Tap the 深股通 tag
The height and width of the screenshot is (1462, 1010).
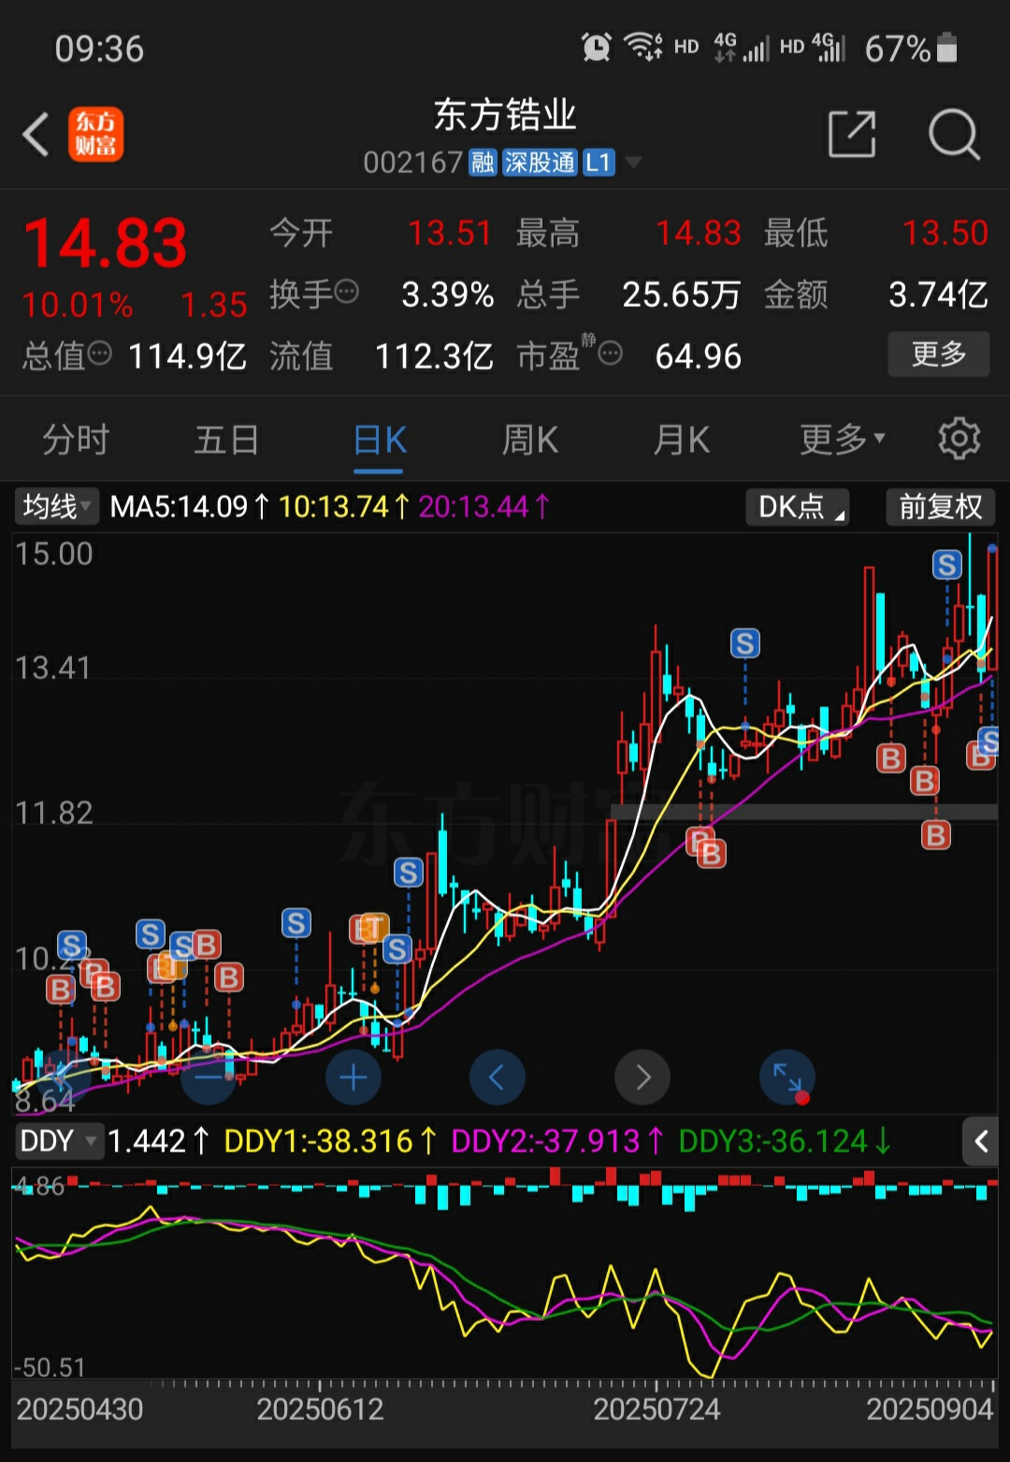(x=540, y=163)
